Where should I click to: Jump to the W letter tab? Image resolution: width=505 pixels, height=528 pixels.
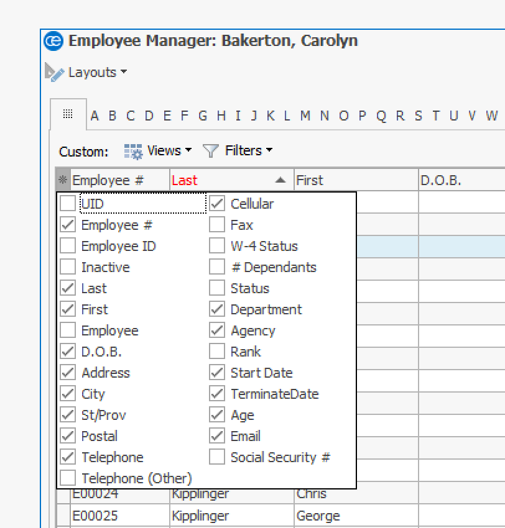pos(491,116)
